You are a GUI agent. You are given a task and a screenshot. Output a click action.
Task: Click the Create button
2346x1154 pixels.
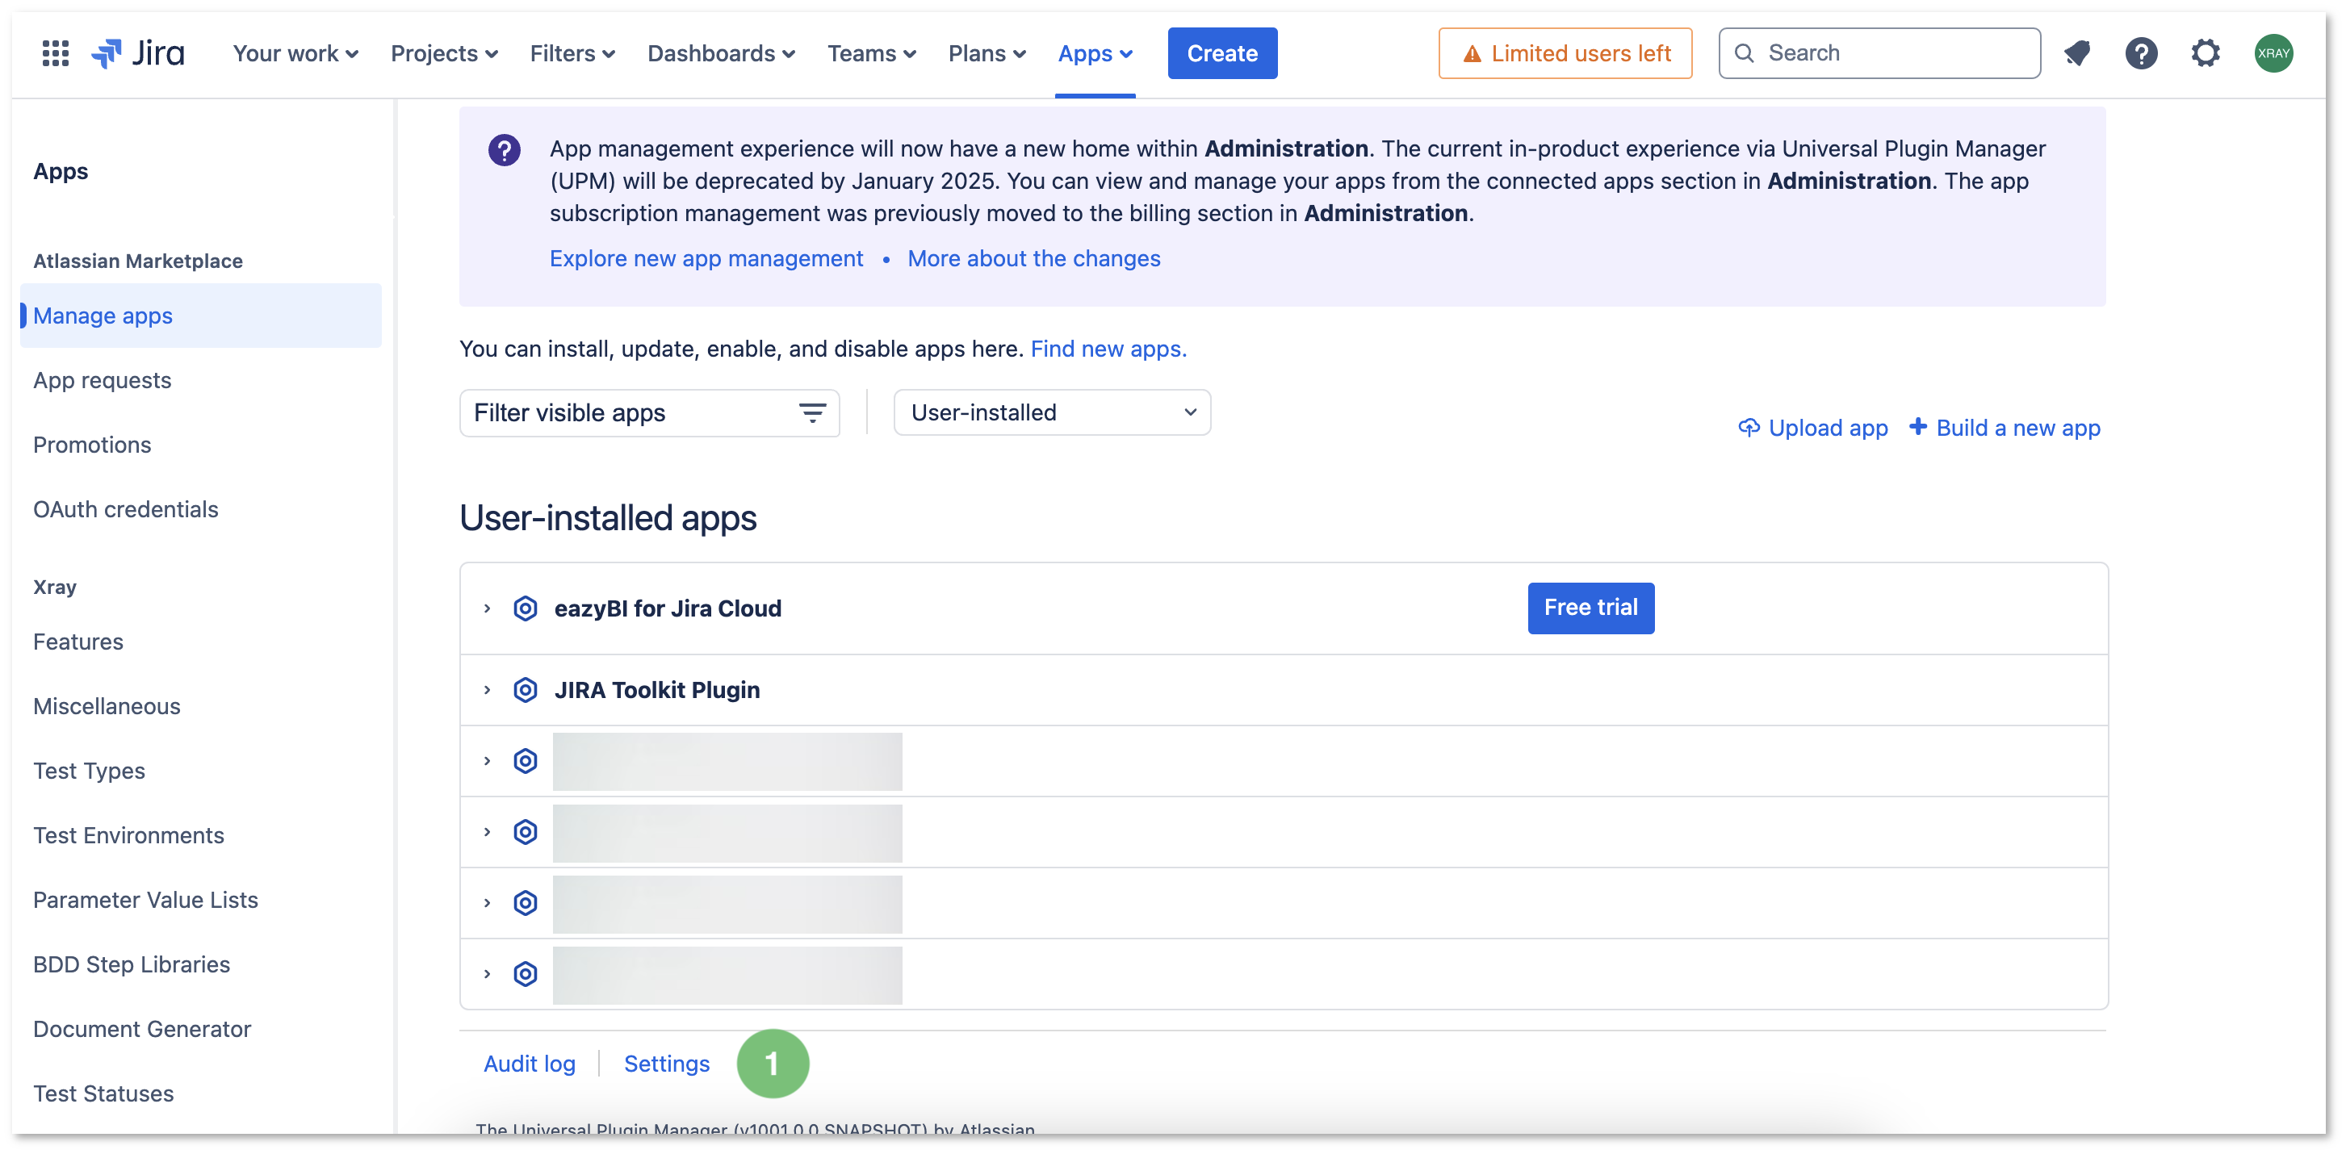coord(1222,52)
